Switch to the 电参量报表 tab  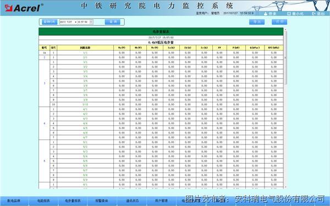73,201
